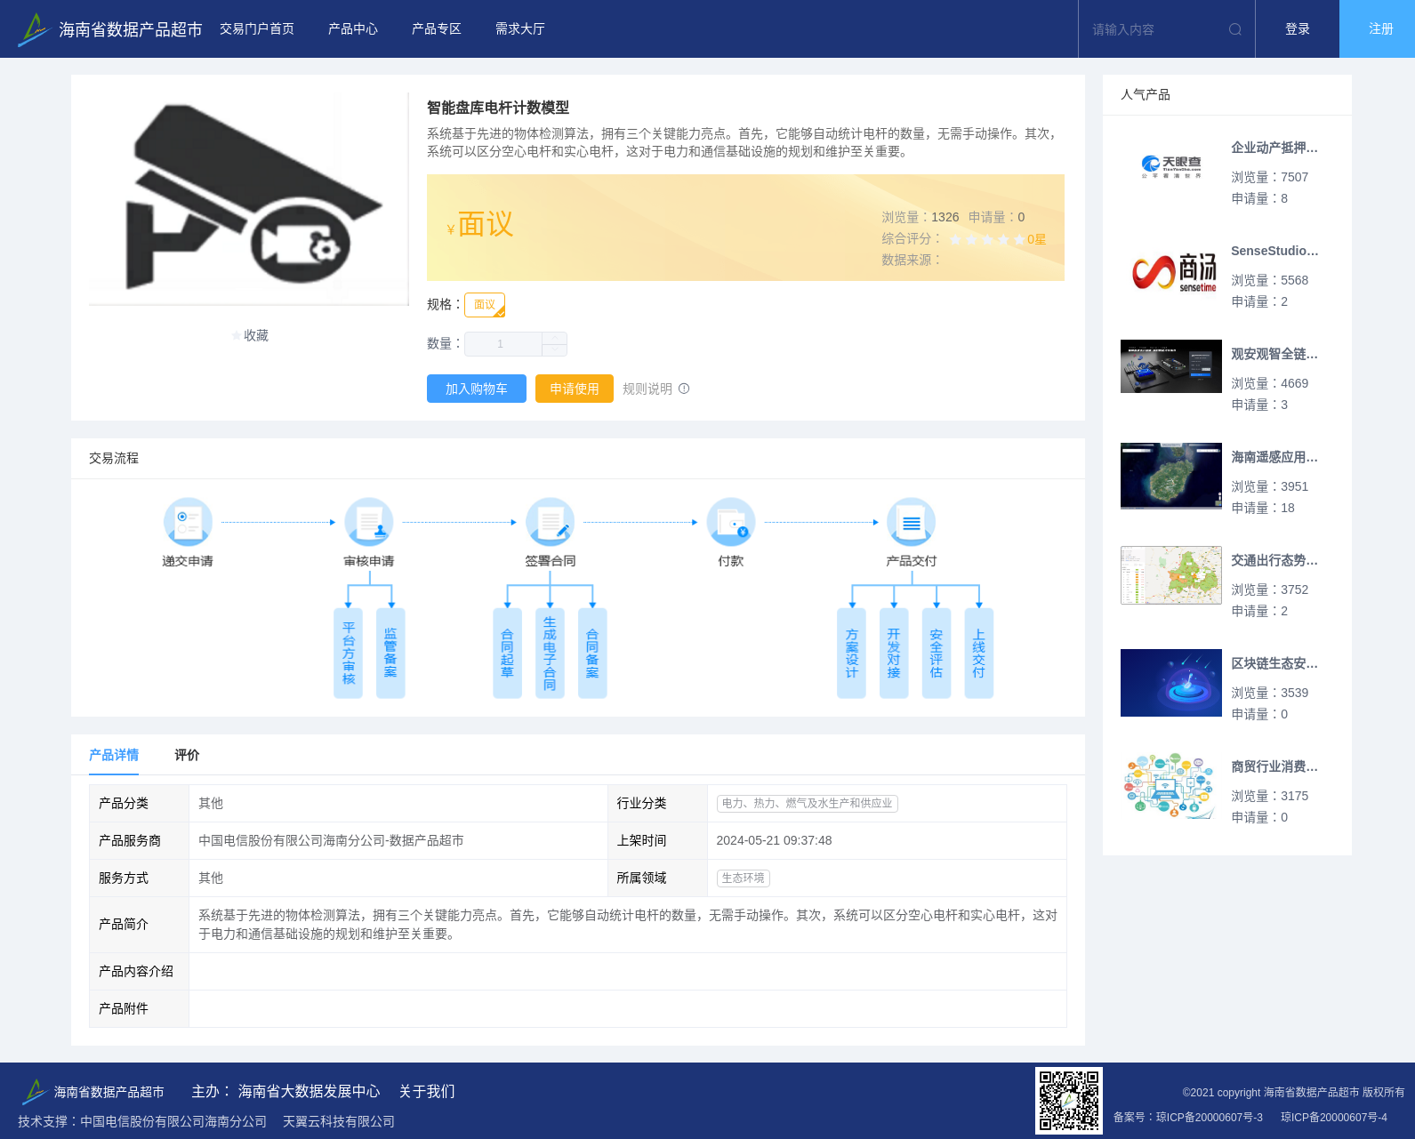The width and height of the screenshot is (1415, 1139).
Task: Increase quantity with the up stepper
Action: pos(555,338)
